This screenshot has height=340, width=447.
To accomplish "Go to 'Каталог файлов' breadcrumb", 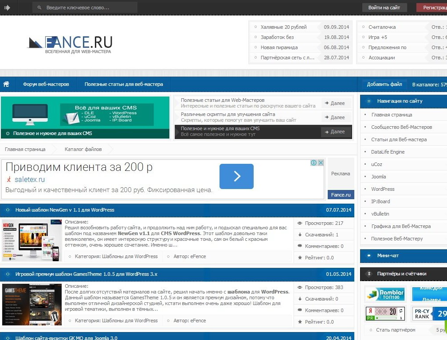I will pyautogui.click(x=83, y=149).
